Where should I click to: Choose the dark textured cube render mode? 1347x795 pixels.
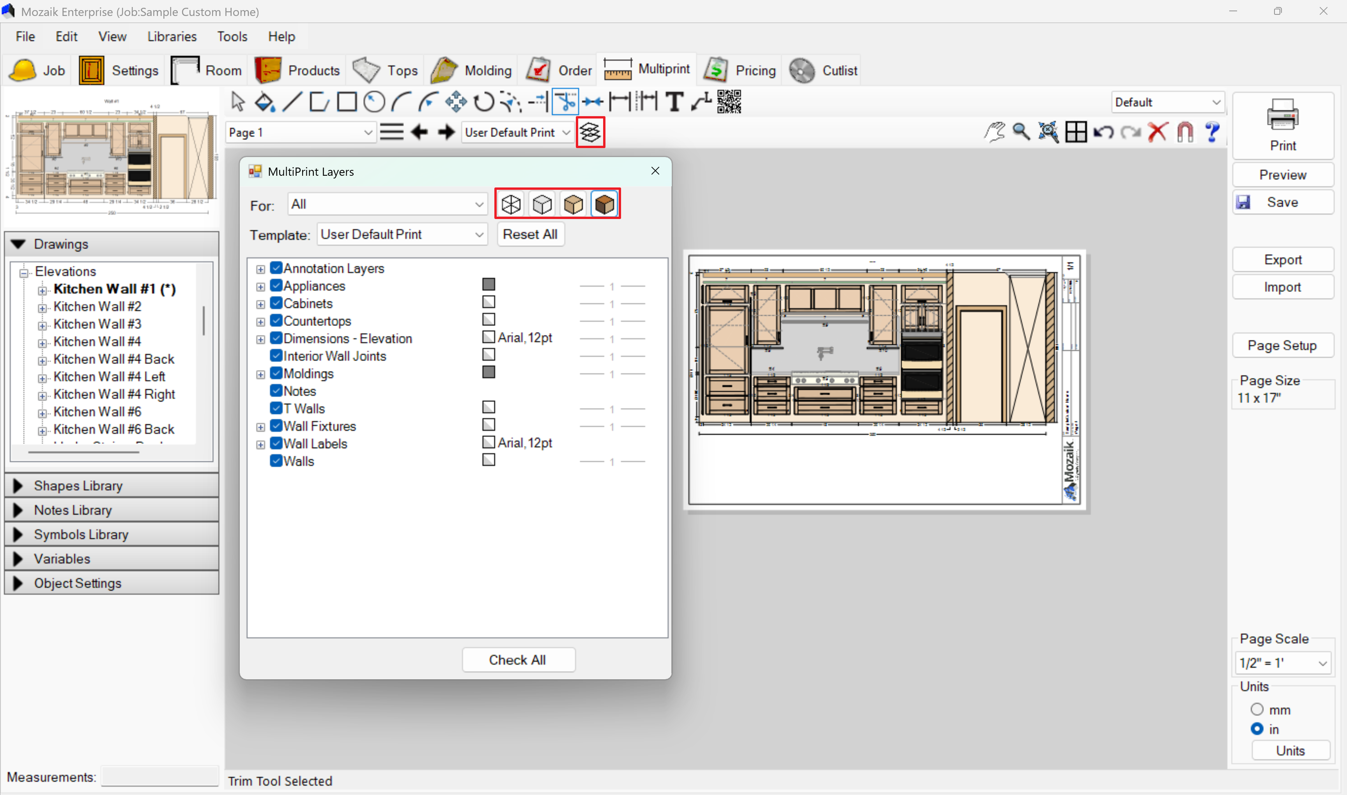coord(604,204)
